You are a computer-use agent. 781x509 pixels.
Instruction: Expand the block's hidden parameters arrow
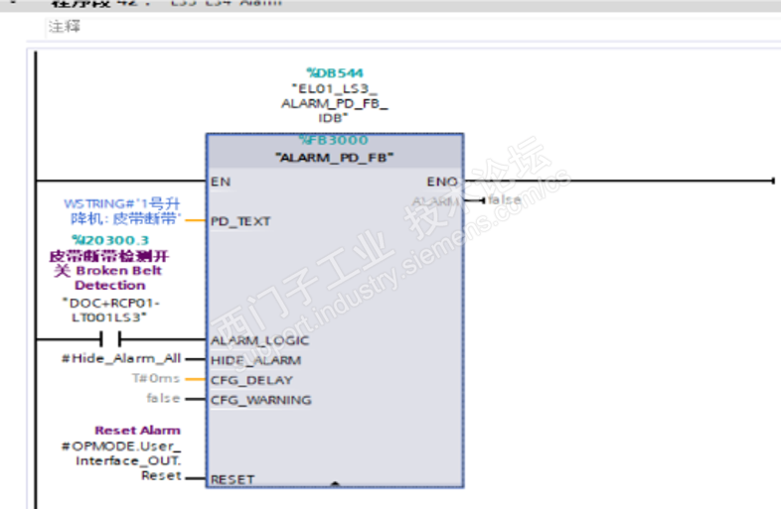pyautogui.click(x=335, y=483)
